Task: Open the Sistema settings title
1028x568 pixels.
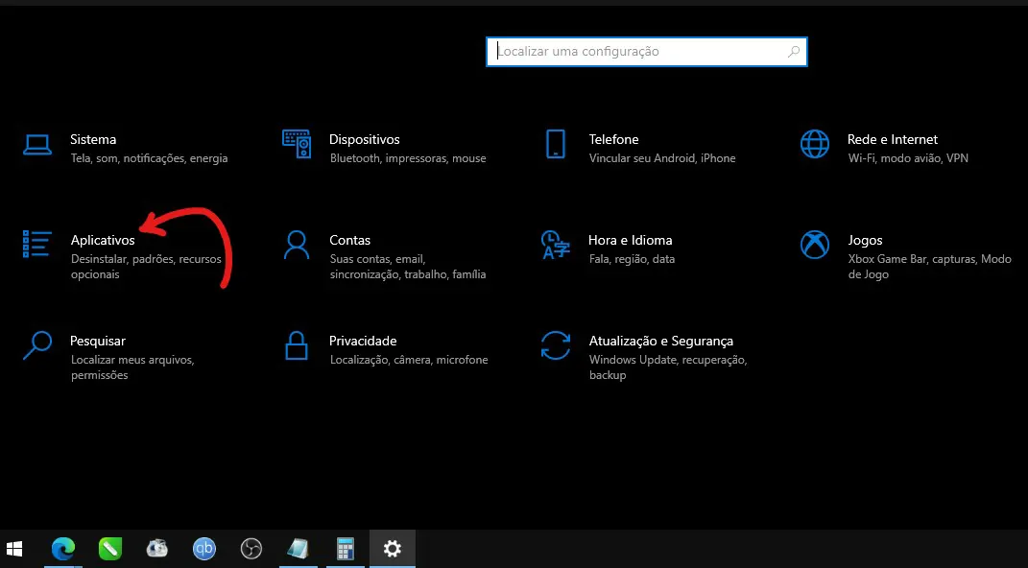Action: [x=93, y=139]
